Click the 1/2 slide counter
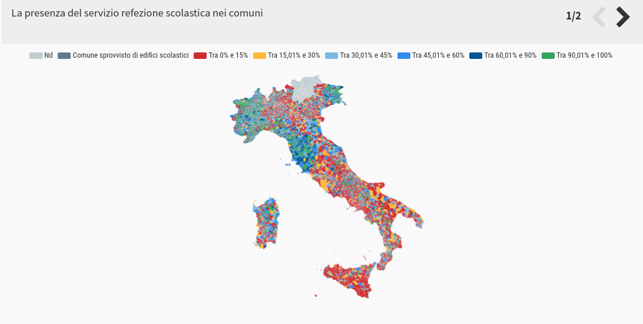The width and height of the screenshot is (643, 324). [x=574, y=16]
